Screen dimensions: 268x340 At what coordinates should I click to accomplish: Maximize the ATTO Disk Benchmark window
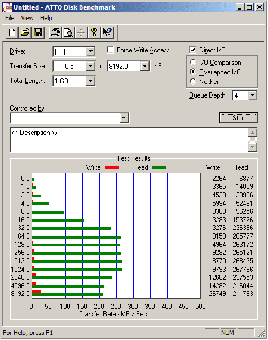click(249, 7)
